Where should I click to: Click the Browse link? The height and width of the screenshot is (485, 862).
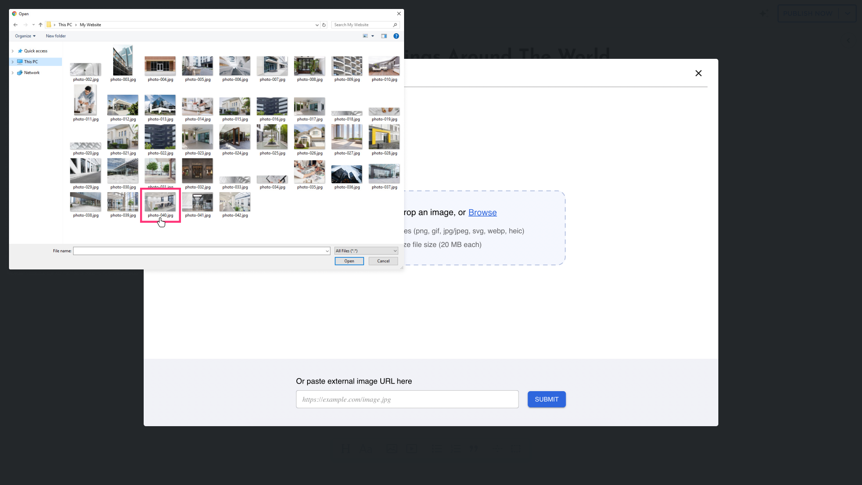click(482, 212)
